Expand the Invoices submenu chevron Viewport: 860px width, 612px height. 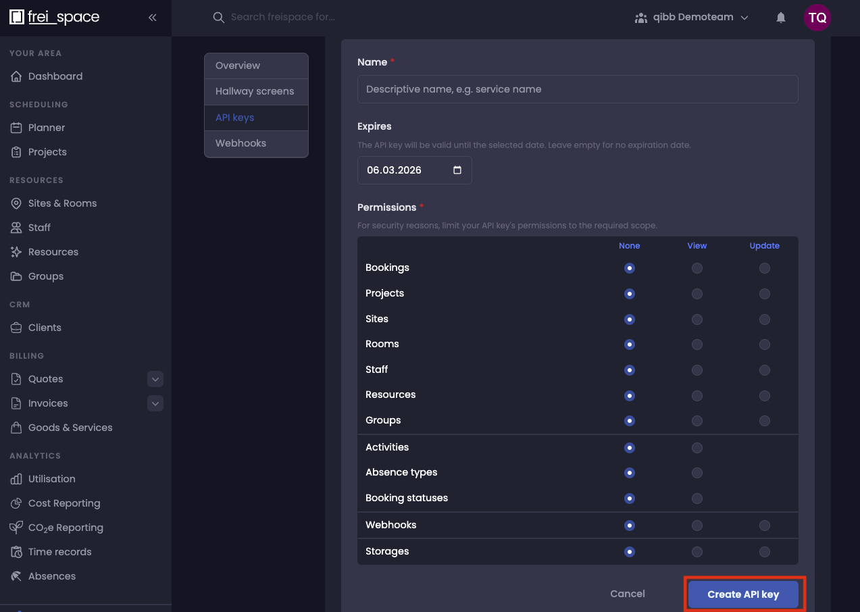pyautogui.click(x=155, y=403)
